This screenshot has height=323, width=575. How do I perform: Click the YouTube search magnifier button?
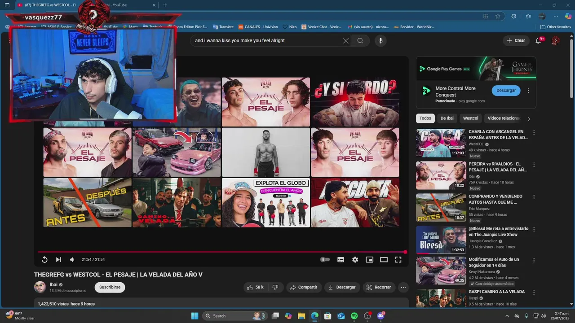point(360,41)
